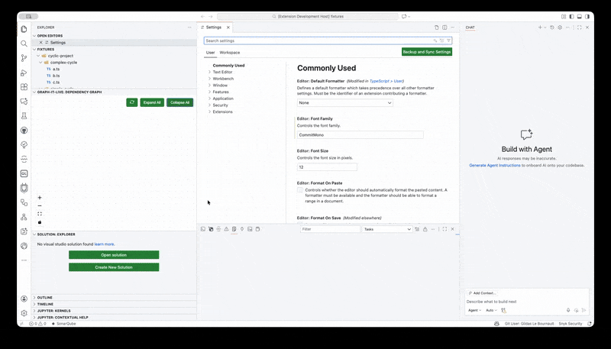Viewport: 611px width, 349px height.
Task: Open the GitHub icon in activity bar
Action: [24, 130]
